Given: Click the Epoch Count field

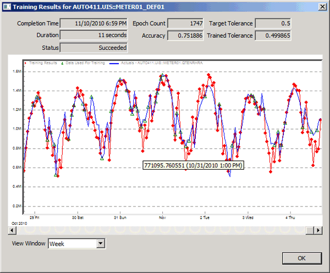Looking at the screenshot, I should pos(185,23).
